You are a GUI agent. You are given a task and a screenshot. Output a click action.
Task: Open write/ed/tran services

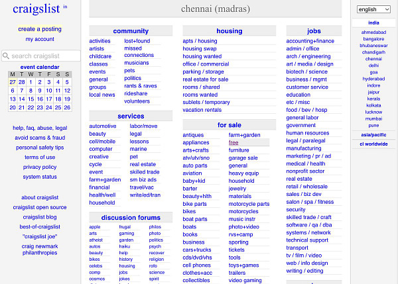click(145, 195)
